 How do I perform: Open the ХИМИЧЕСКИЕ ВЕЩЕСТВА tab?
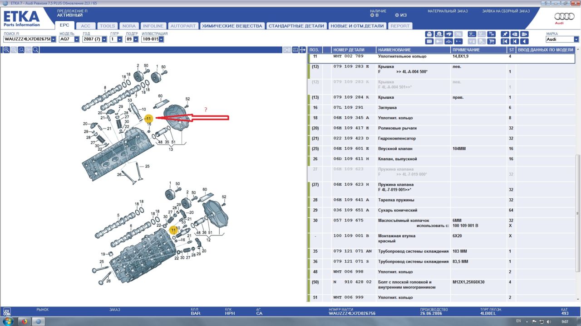point(232,26)
